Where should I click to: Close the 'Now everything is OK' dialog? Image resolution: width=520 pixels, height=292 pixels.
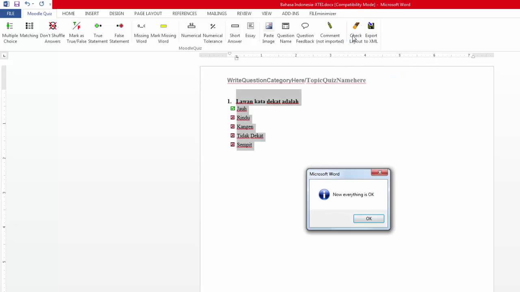(380, 172)
